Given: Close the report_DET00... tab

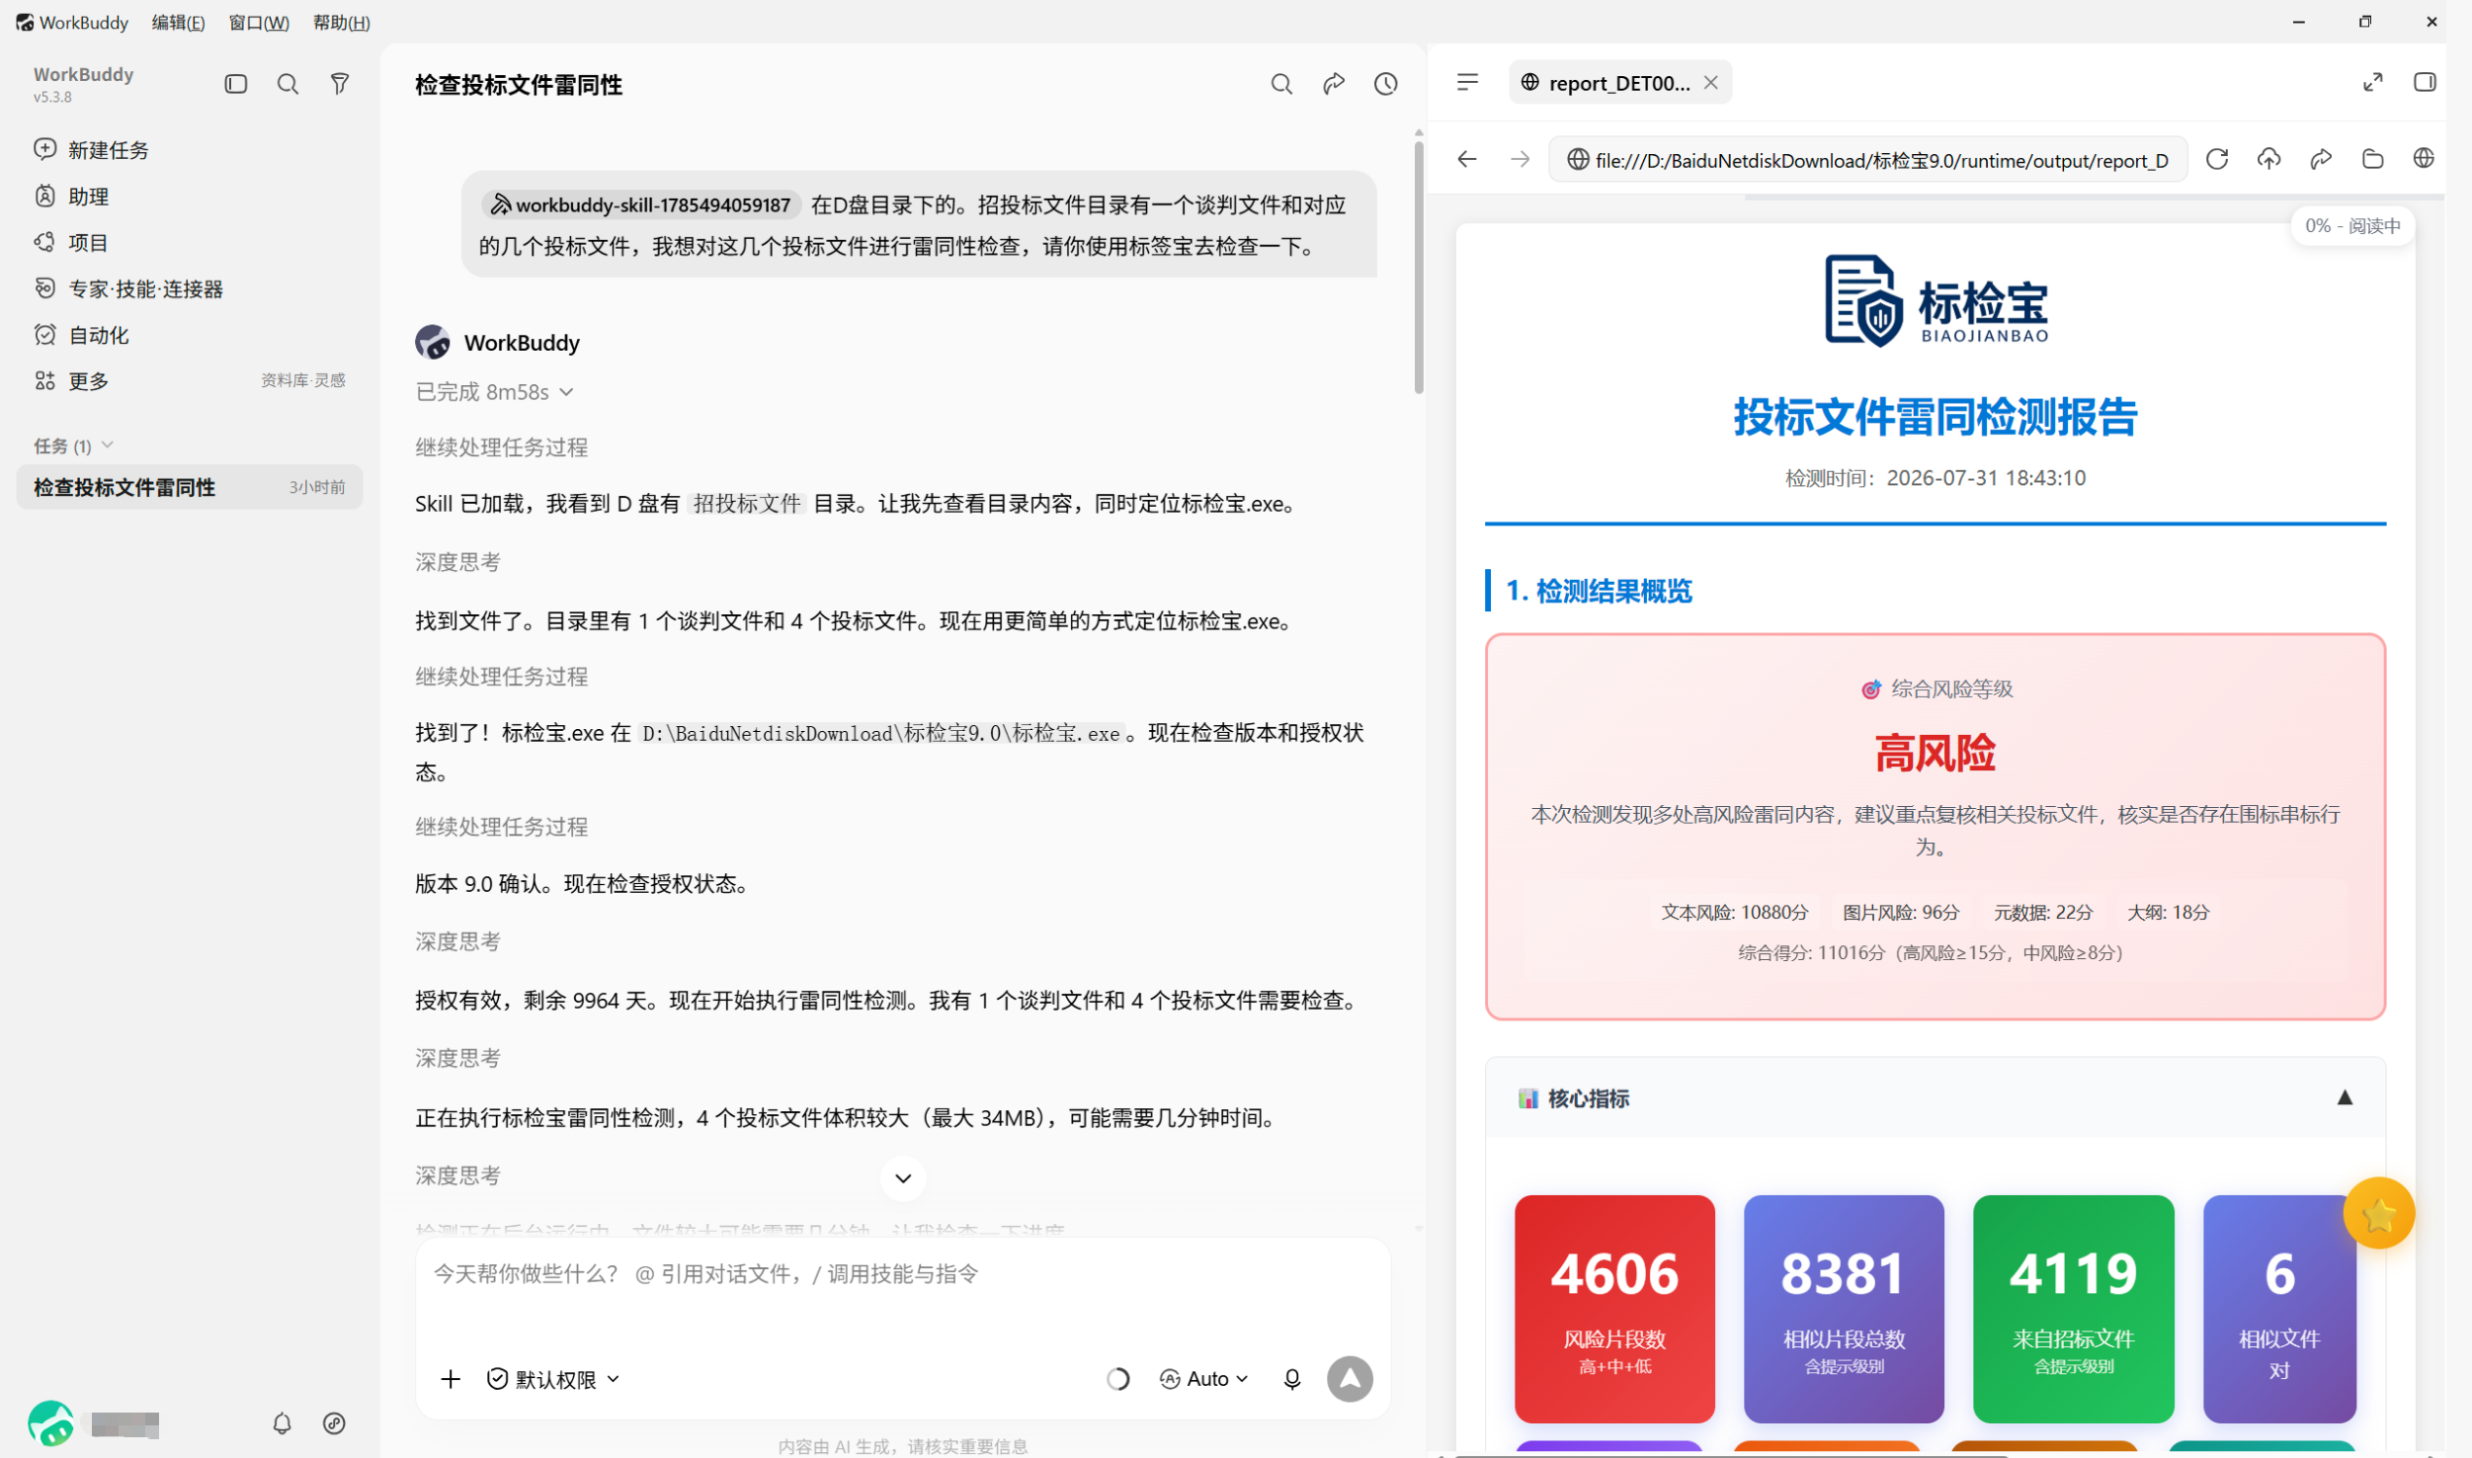Looking at the screenshot, I should coord(1710,83).
